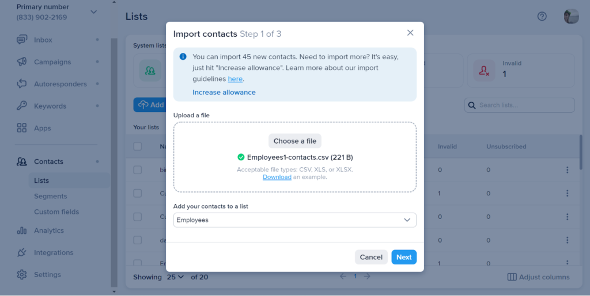Click the Integrations plug icon

[22, 252]
